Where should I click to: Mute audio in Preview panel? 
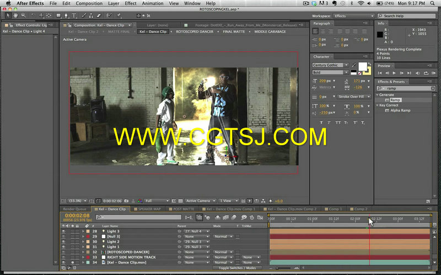418,73
